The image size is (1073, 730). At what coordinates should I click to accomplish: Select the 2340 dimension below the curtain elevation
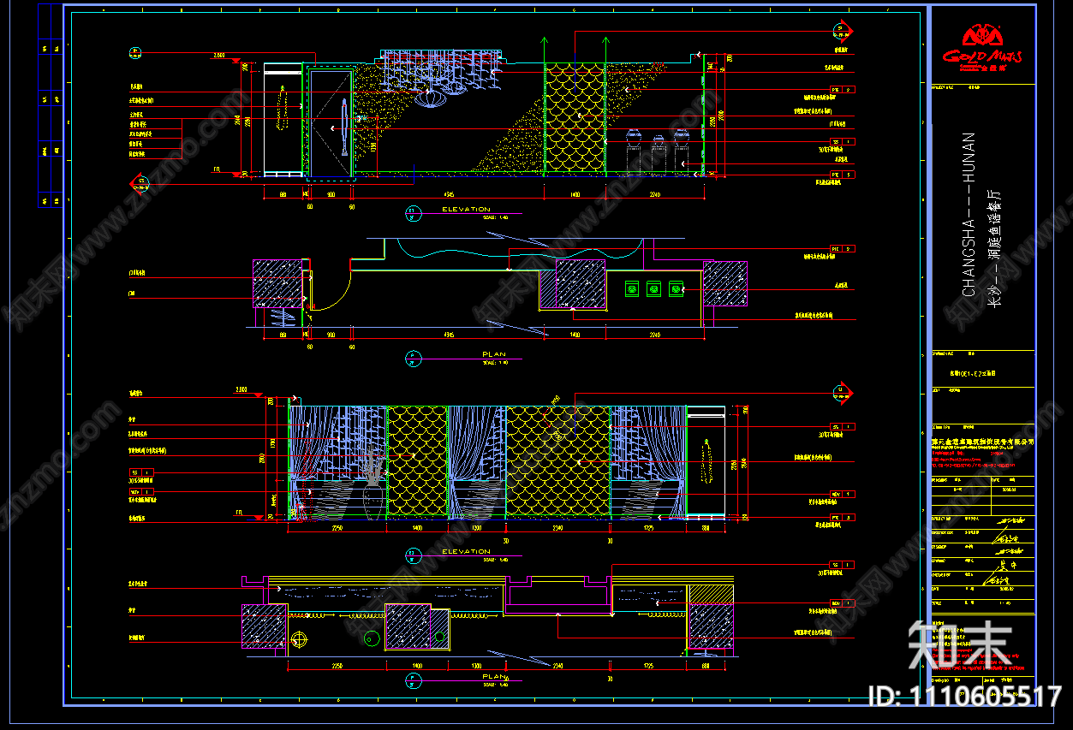(557, 530)
